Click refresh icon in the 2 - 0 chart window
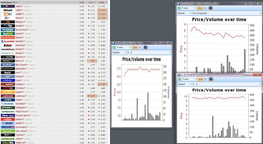Screen dimensions: 263x144 point(180,79)
